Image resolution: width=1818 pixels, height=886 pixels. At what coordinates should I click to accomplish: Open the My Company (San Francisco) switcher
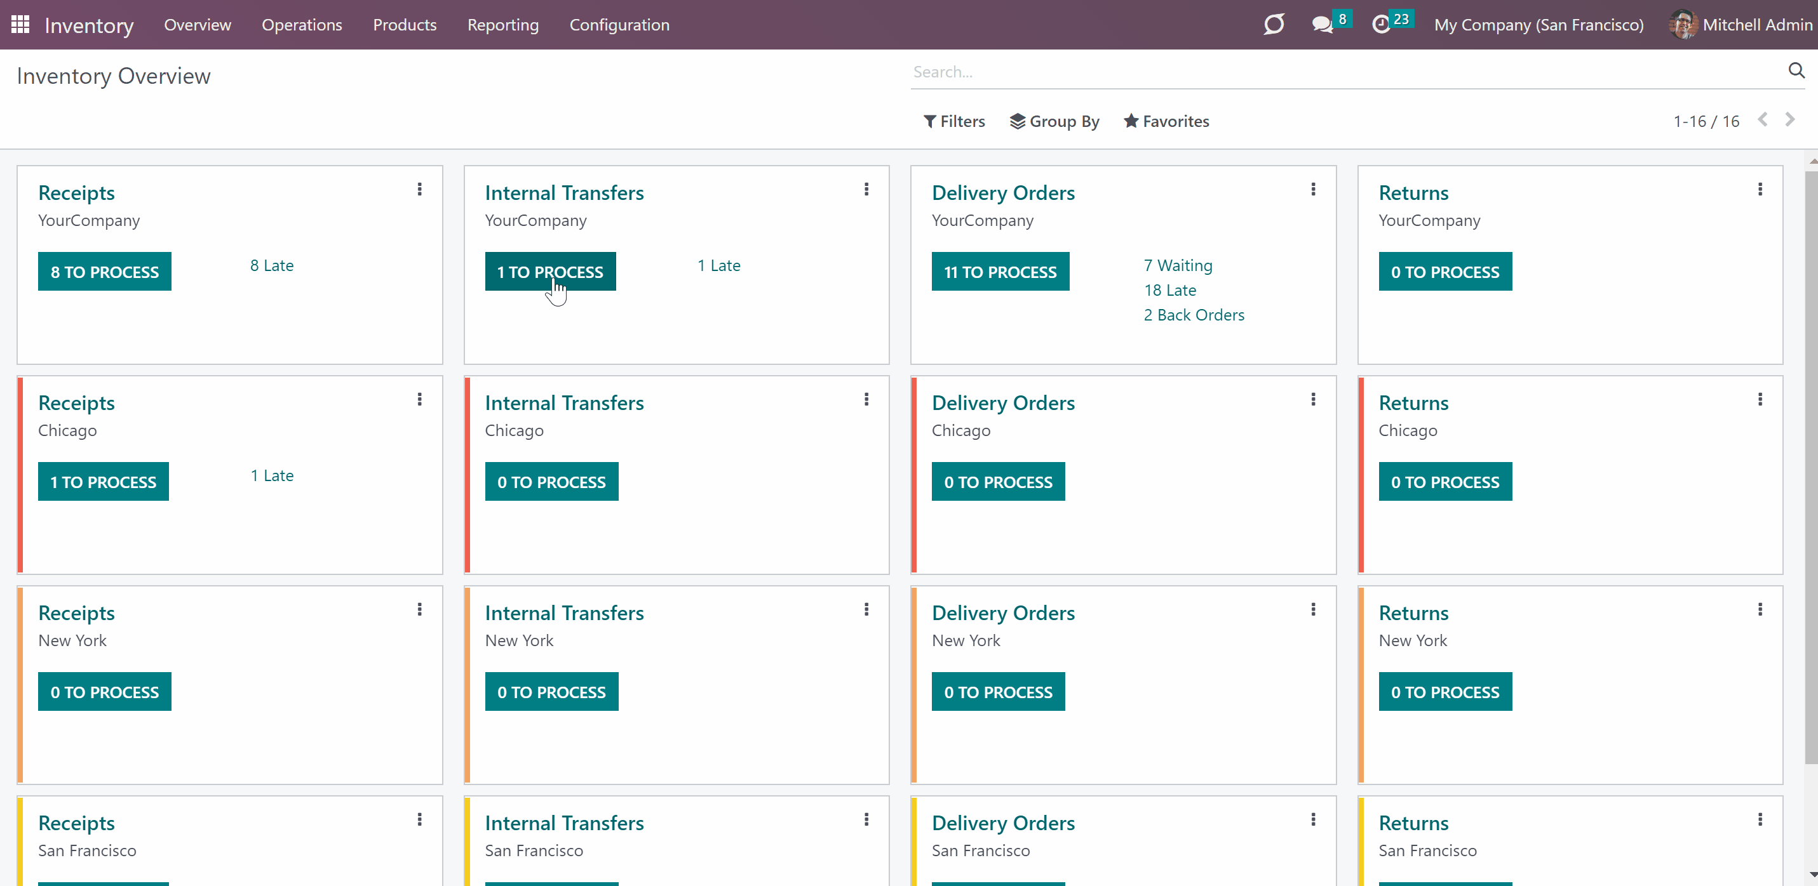pos(1539,25)
